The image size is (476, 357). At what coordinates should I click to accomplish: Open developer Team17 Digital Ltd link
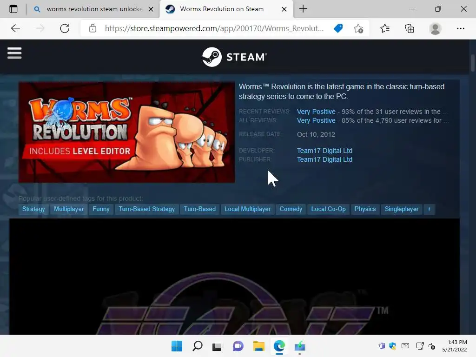click(324, 151)
